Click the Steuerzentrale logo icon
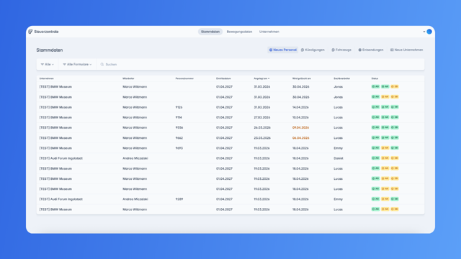This screenshot has height=259, width=461. click(x=30, y=32)
